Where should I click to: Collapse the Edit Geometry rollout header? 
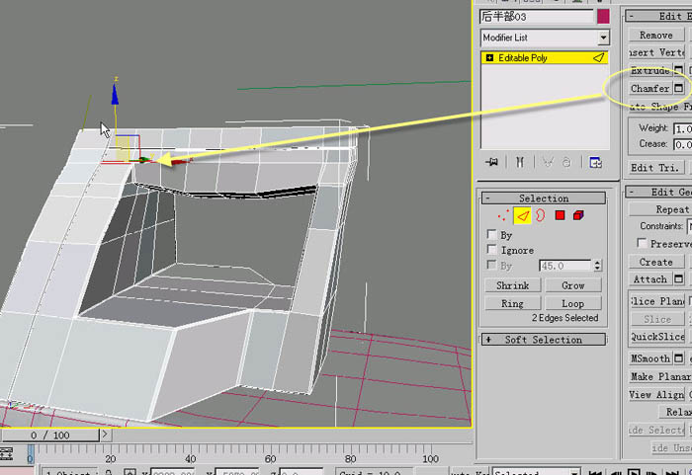(658, 192)
